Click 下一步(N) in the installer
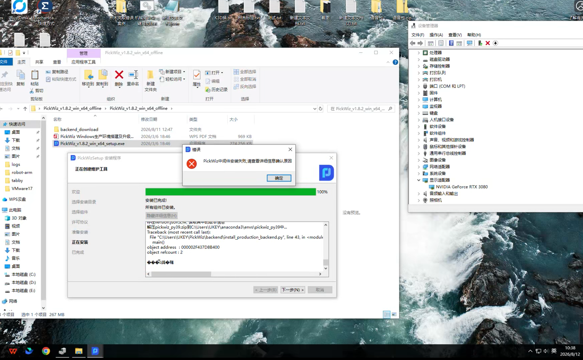583x360 pixels. coord(293,290)
